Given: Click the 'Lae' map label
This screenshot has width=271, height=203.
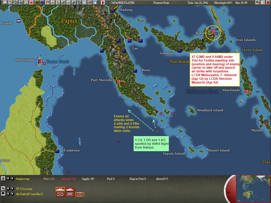Looking at the screenshot, I should 135,48.
